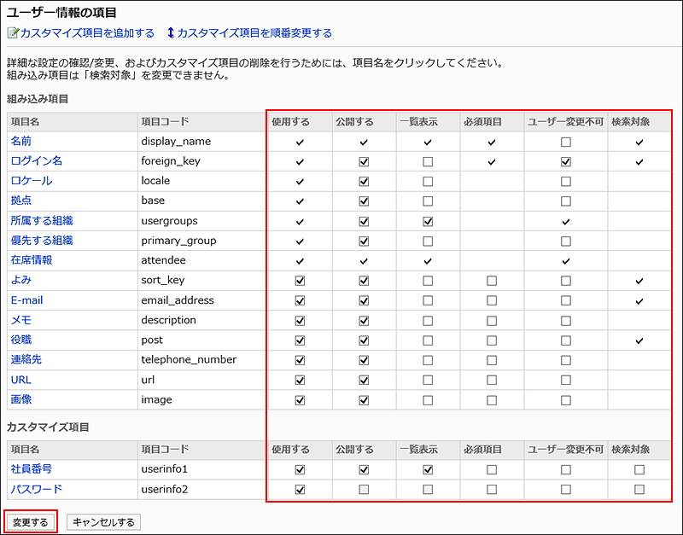Check ユーザー変更不可 for 画像
The image size is (683, 535).
566,400
